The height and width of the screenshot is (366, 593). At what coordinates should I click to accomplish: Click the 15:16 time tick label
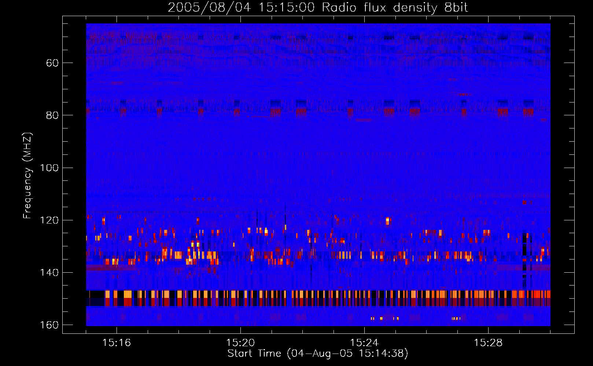[117, 343]
